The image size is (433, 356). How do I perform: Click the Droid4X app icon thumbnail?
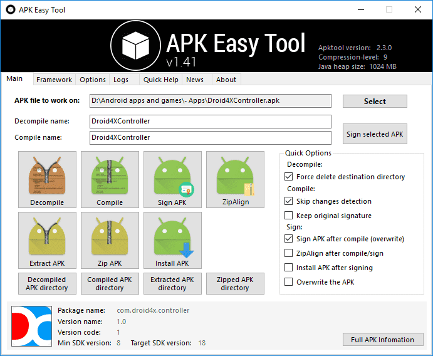[31, 326]
